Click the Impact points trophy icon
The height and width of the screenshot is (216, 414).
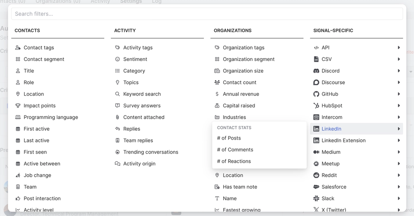point(18,106)
